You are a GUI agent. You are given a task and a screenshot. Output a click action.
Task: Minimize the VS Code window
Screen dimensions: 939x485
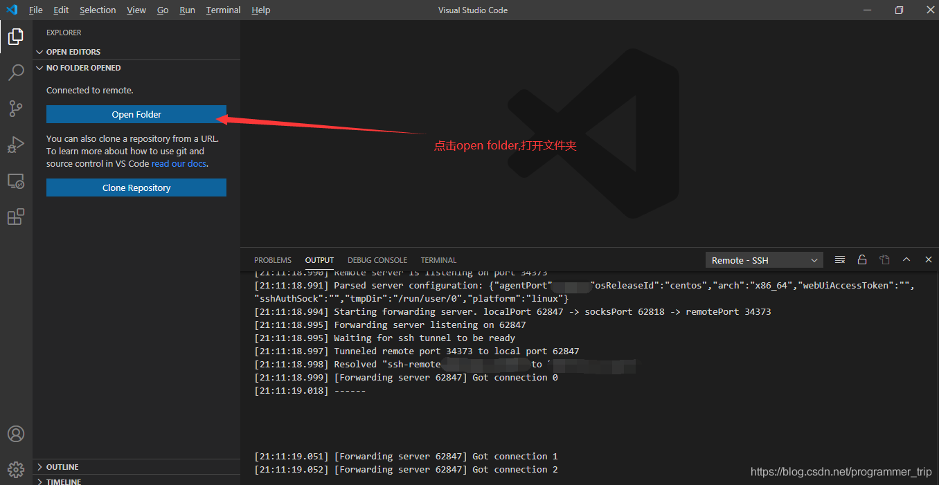(866, 10)
